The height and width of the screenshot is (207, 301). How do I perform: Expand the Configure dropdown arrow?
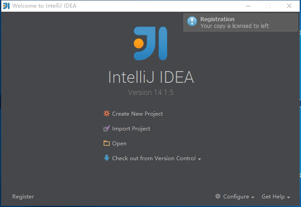253,197
